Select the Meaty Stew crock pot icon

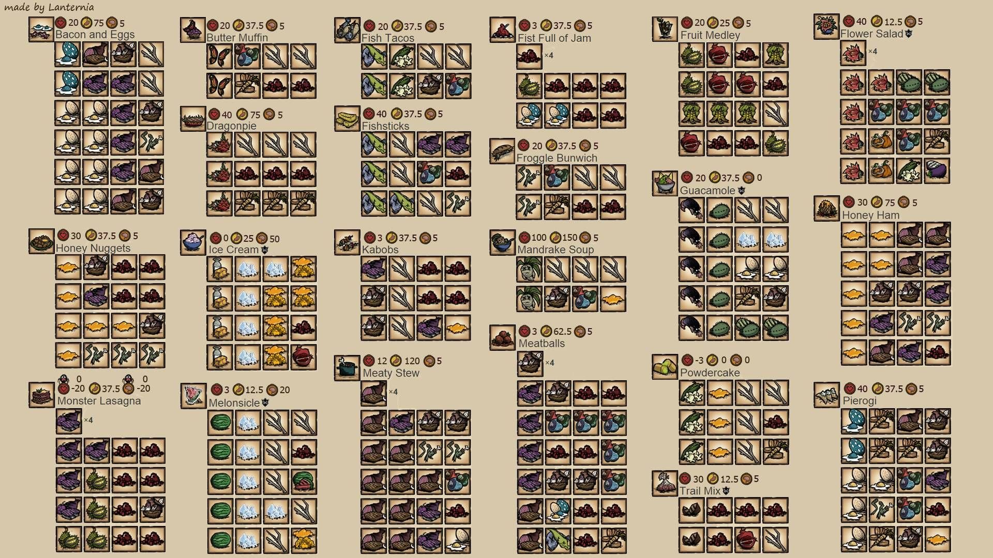[x=347, y=368]
